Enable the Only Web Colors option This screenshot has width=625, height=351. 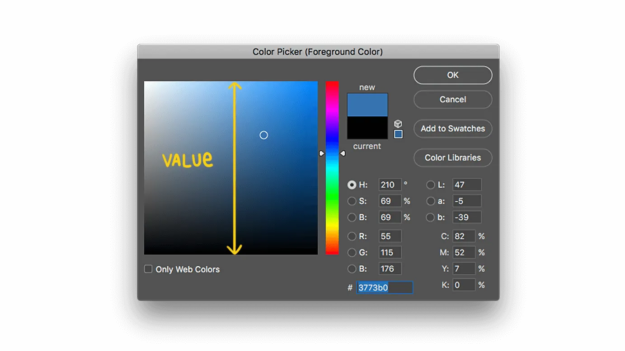pos(148,269)
